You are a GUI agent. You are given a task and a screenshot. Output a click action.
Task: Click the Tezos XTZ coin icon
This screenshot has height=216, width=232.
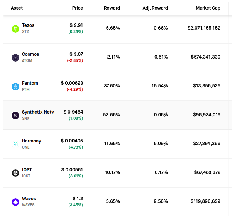15,29
